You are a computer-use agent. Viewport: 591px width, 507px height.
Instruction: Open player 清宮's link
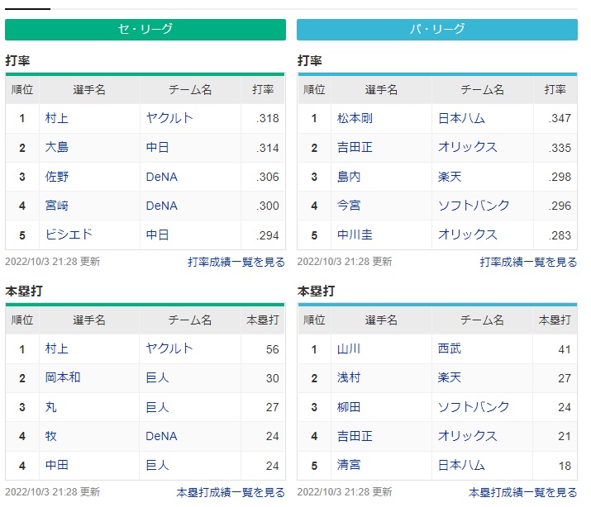coord(349,465)
